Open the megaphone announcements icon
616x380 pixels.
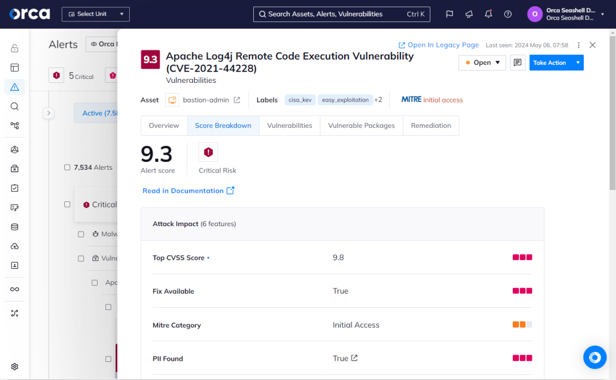point(469,14)
